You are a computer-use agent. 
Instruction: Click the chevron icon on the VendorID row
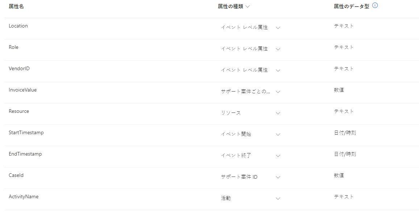click(x=278, y=70)
